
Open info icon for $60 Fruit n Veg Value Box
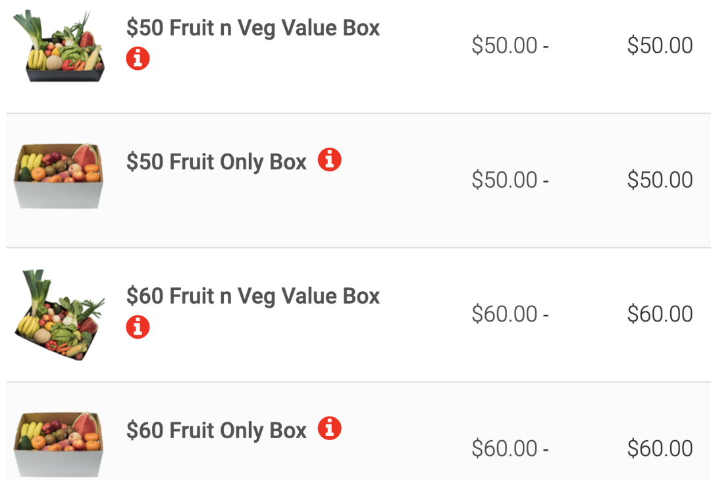(138, 327)
